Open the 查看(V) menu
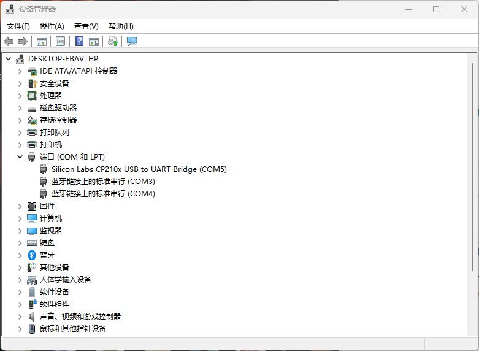 (86, 26)
